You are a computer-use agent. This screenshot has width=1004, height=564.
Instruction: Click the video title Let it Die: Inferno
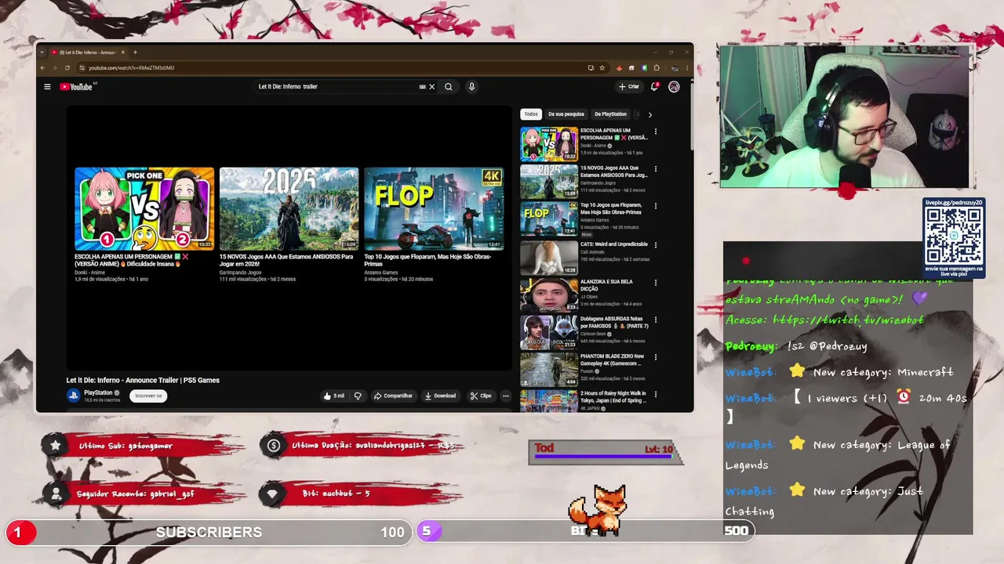[143, 380]
